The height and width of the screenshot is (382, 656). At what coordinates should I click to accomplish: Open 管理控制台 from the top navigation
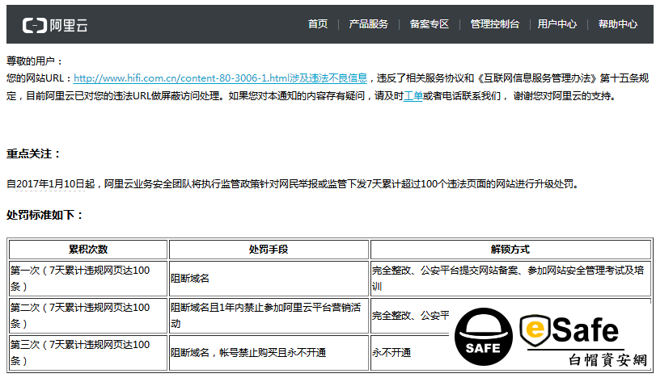pos(495,24)
